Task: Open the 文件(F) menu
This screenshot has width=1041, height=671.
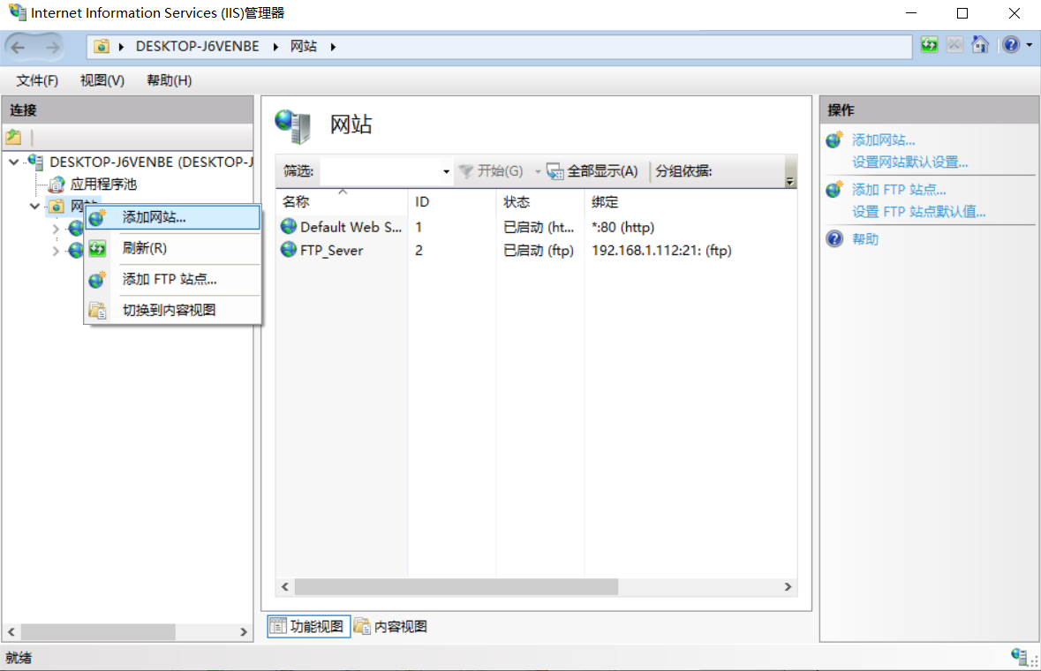Action: click(x=37, y=80)
